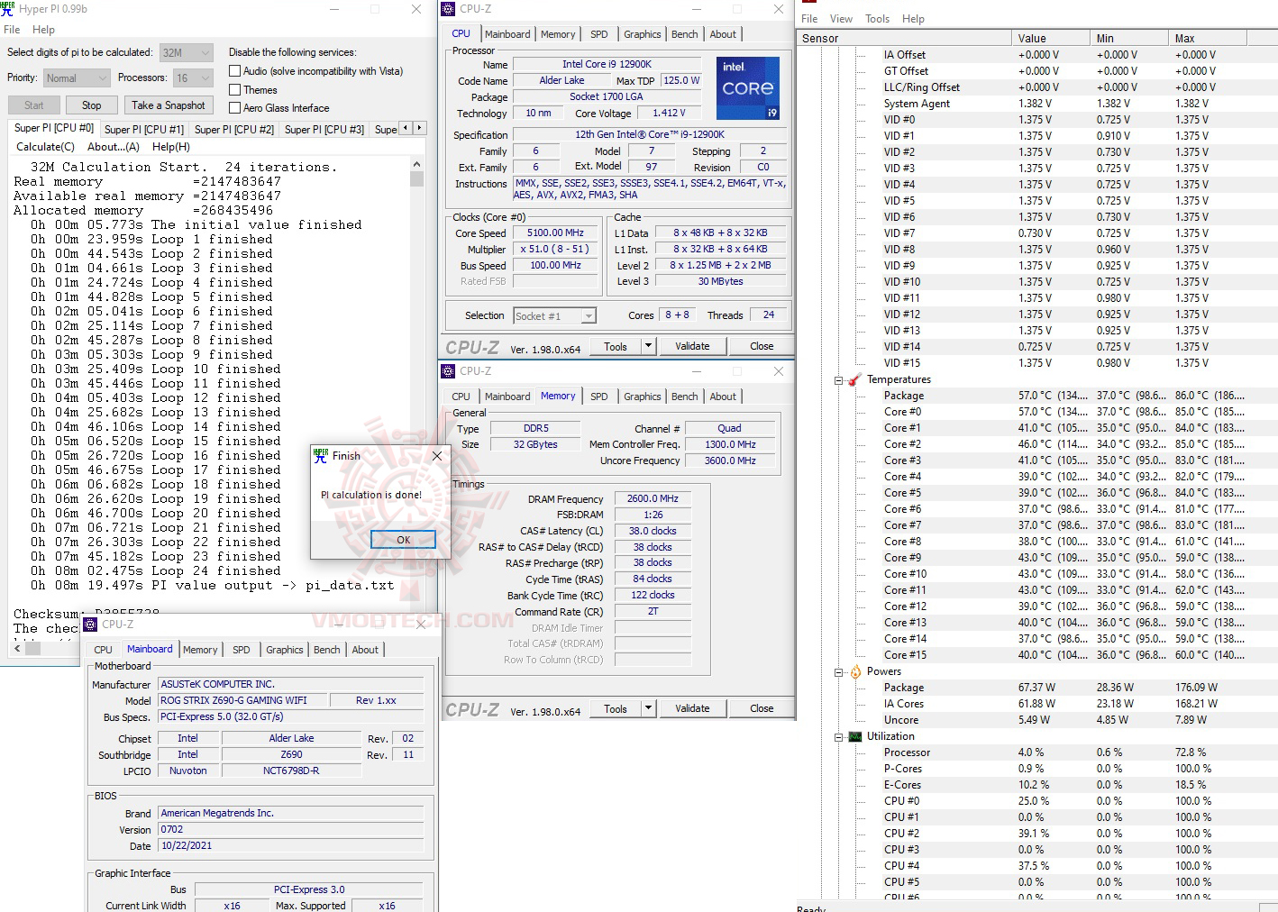The width and height of the screenshot is (1278, 912).
Task: Click the CPU-Z icon in the Mainboard window title
Action: [90, 625]
